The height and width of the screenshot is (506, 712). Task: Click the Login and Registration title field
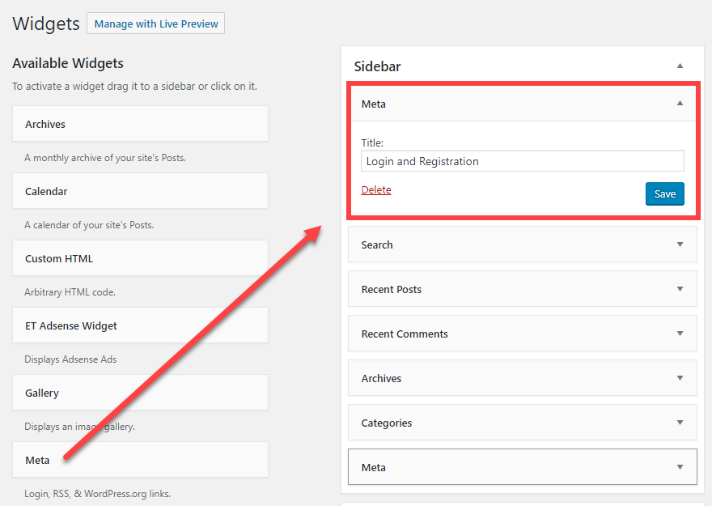coord(522,161)
